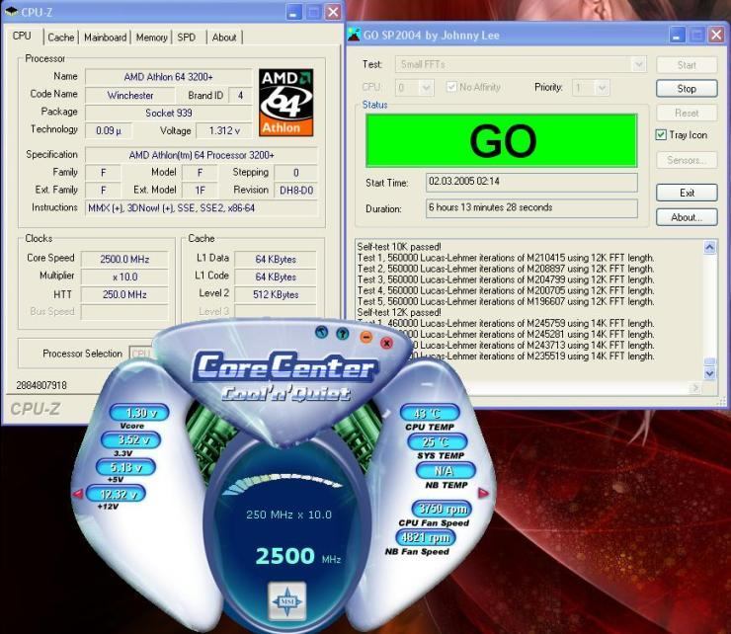Open the About... button in SP2004
The width and height of the screenshot is (731, 634).
coord(687,217)
